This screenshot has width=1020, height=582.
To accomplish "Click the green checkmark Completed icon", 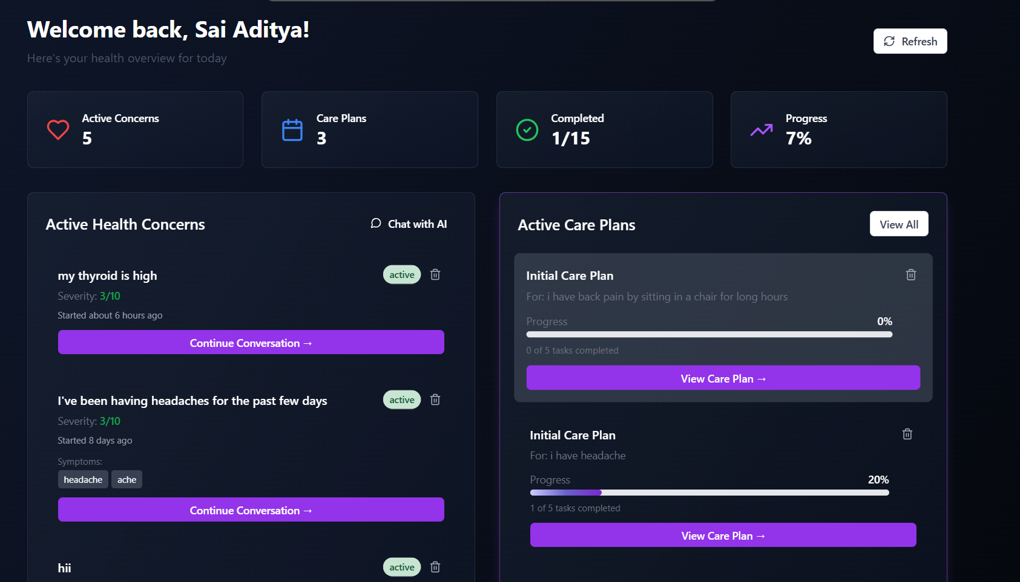I will [527, 130].
